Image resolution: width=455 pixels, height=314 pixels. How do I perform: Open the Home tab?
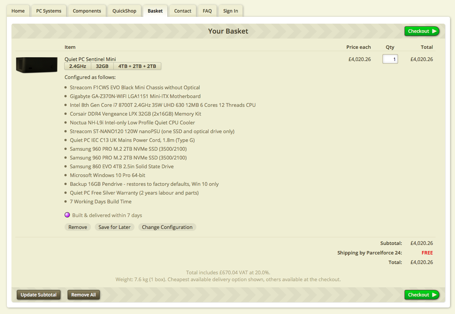click(18, 11)
